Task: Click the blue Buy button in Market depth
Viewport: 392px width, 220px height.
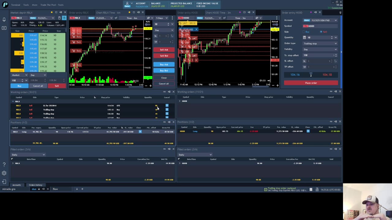Action: pos(19,86)
